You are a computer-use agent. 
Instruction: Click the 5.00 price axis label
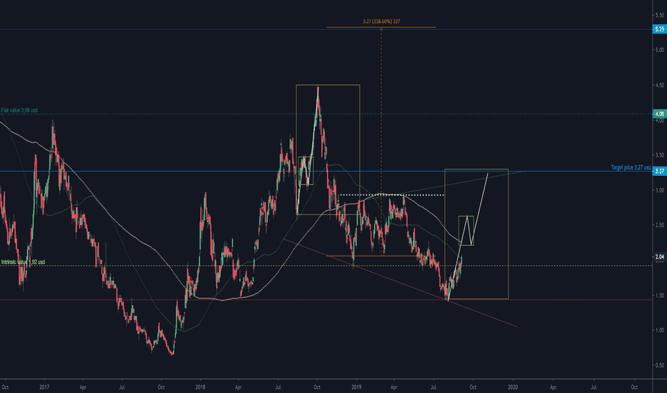pos(659,50)
